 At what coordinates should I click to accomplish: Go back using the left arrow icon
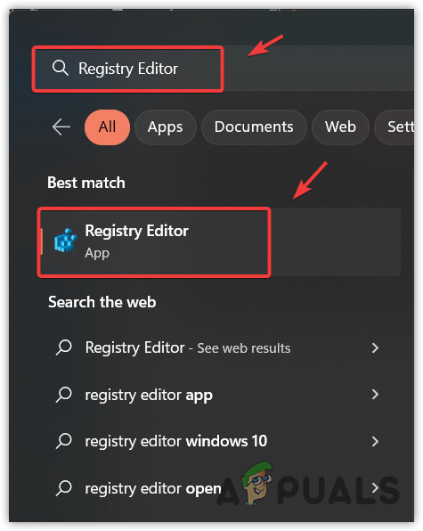click(61, 127)
